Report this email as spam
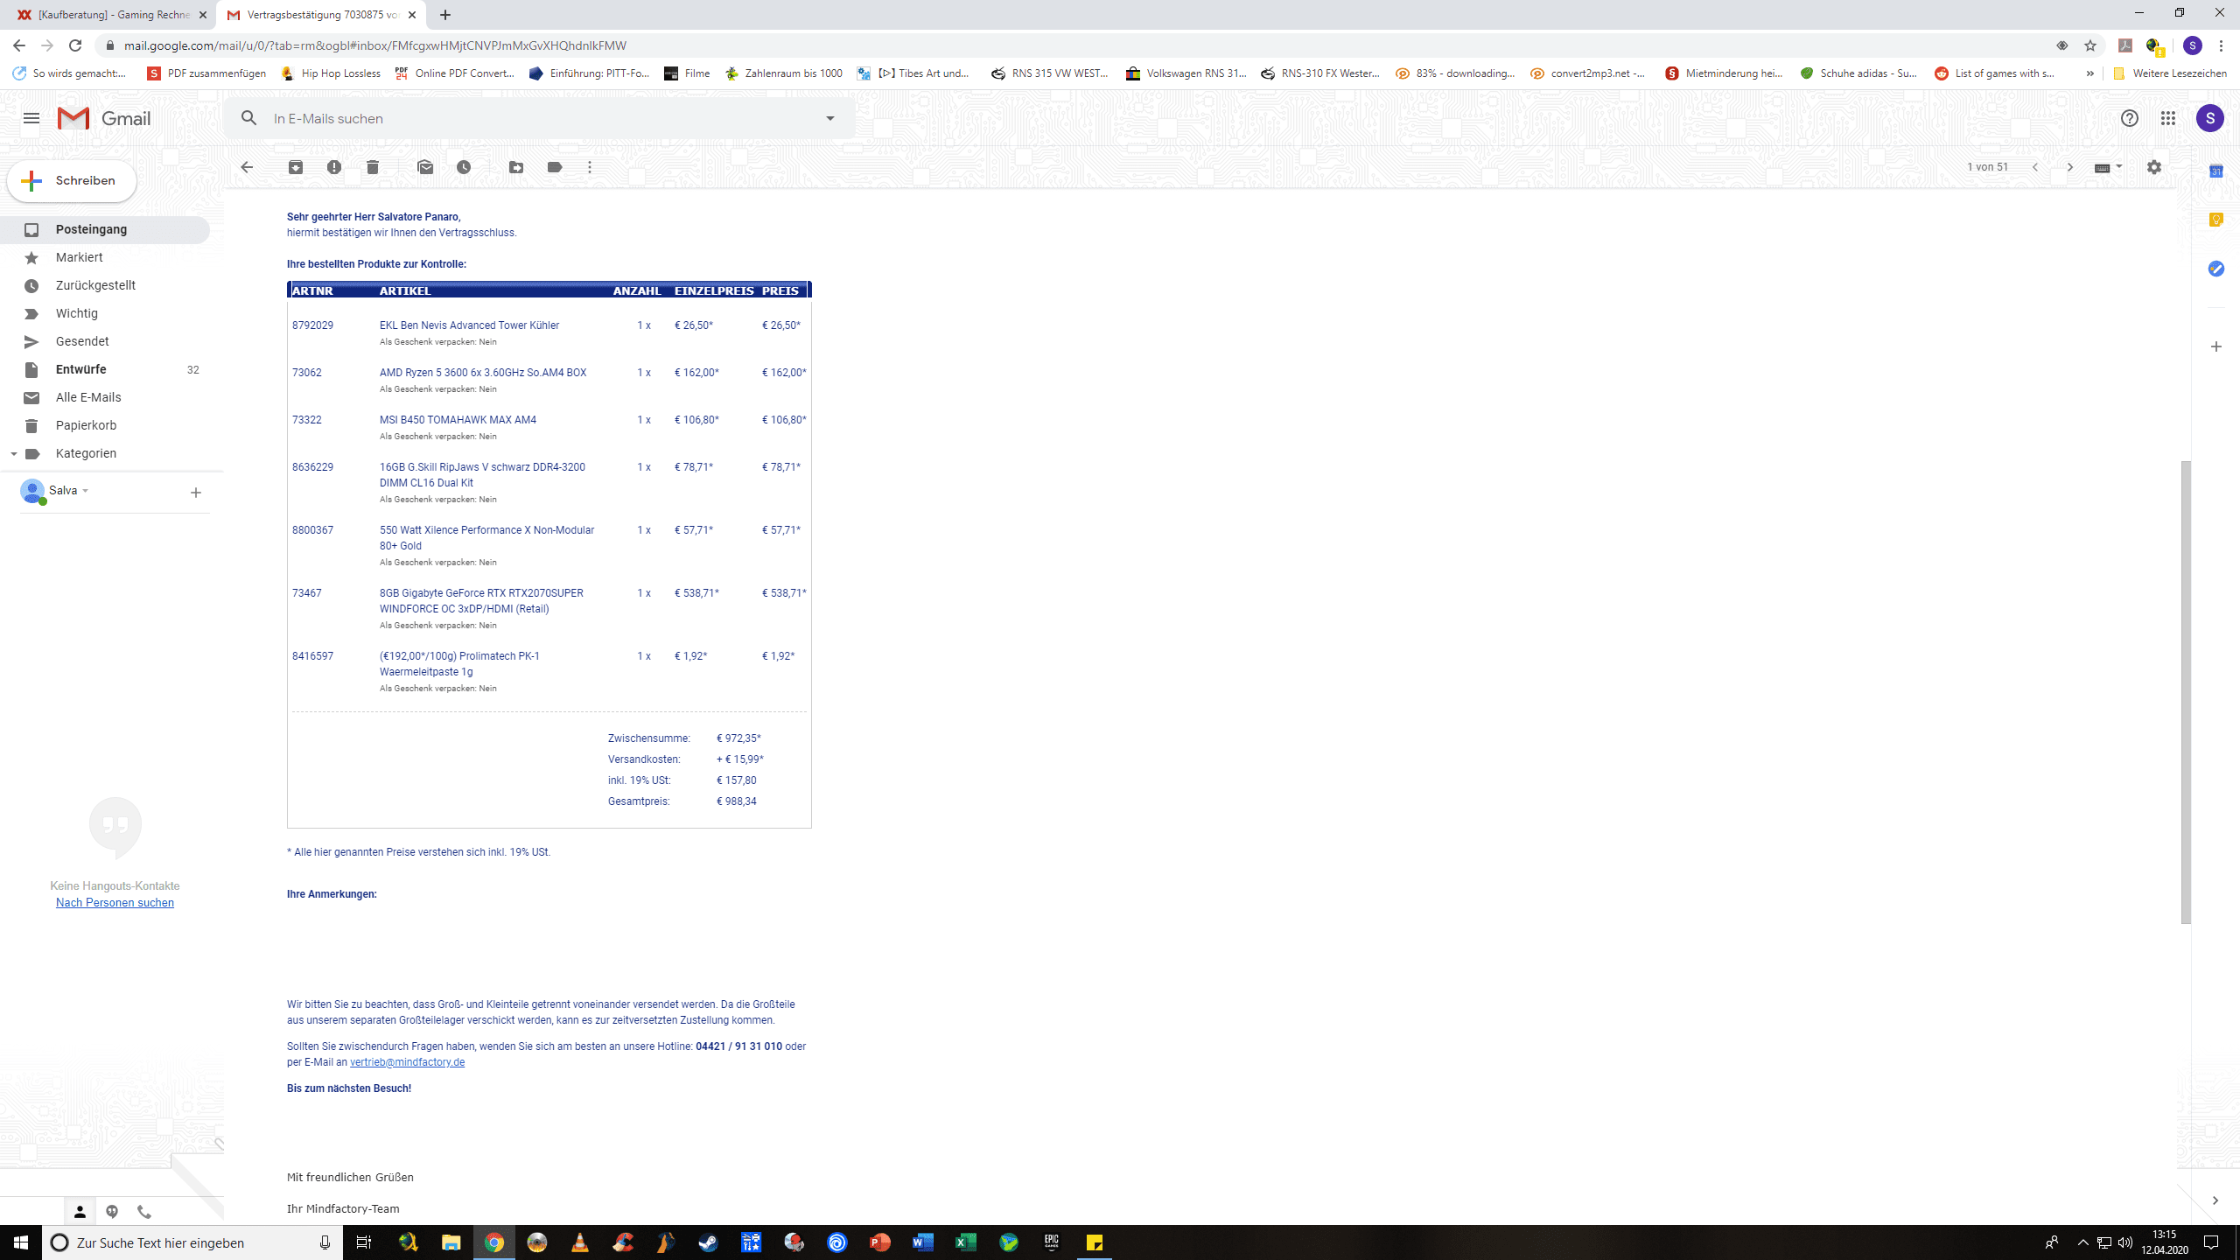2240x1260 pixels. tap(334, 167)
